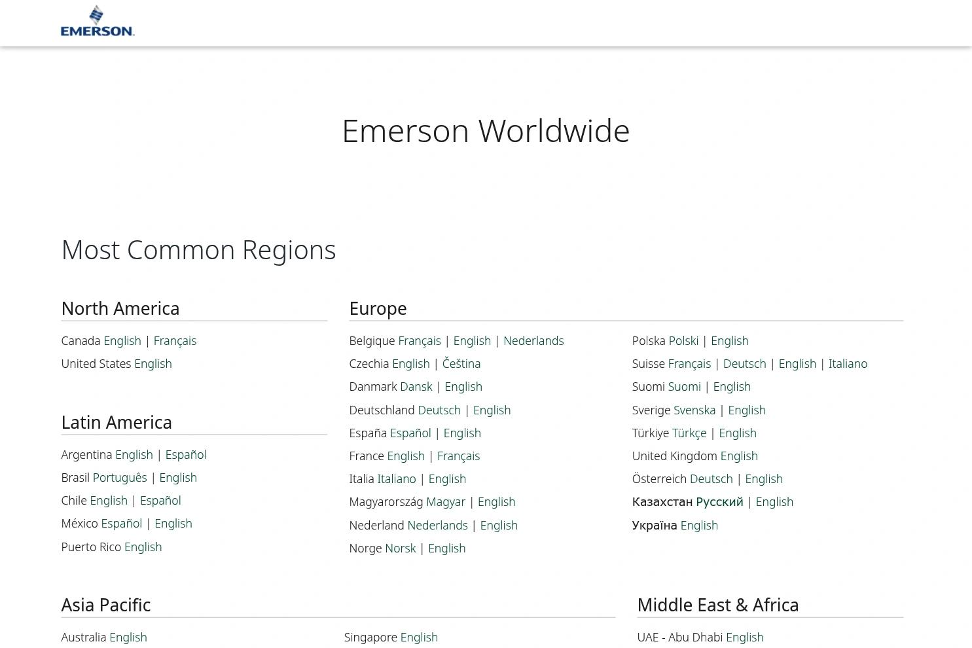The height and width of the screenshot is (648, 972).
Task: Choose Svenska for Sverige
Action: click(x=694, y=410)
